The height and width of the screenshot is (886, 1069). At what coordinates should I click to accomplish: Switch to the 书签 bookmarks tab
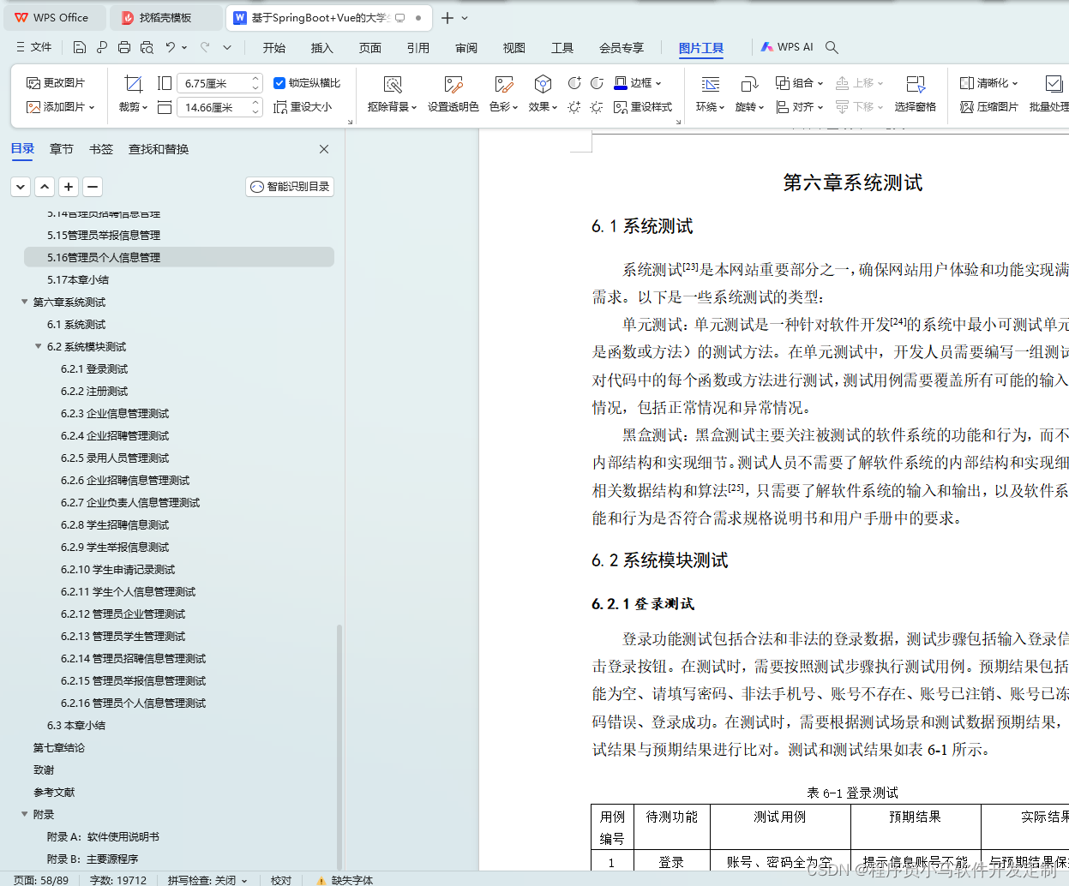(x=100, y=148)
